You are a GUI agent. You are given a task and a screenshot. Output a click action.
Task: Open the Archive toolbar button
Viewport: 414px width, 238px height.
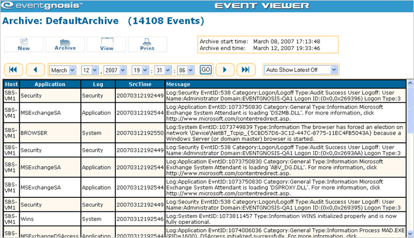point(65,44)
